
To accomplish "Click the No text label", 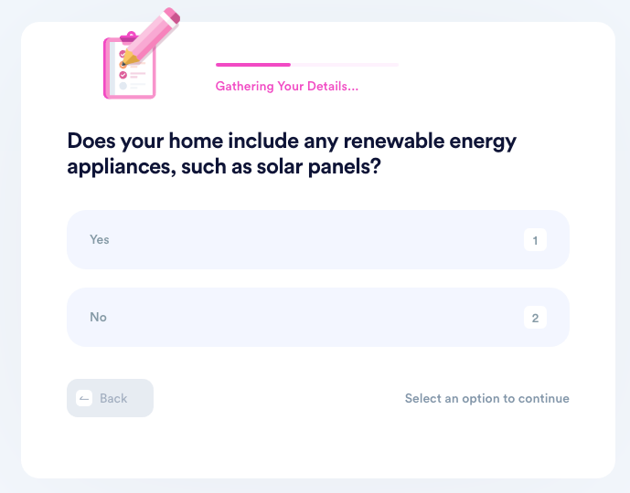I will 98,317.
